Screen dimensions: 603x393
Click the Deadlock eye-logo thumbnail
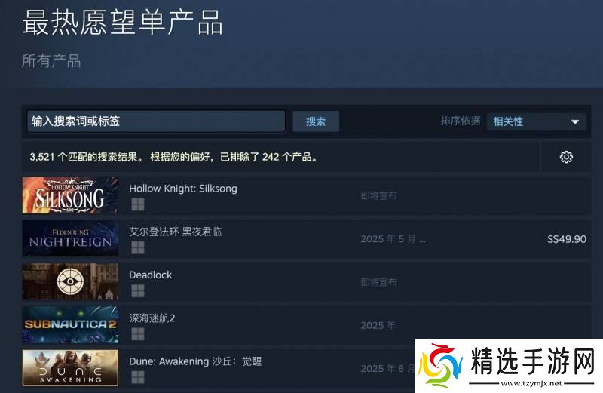70,281
